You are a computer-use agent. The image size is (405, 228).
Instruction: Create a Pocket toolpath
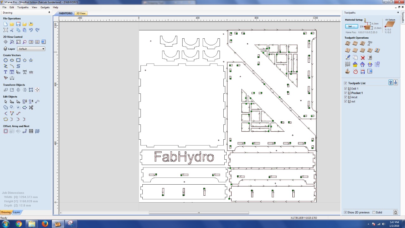(x=355, y=43)
